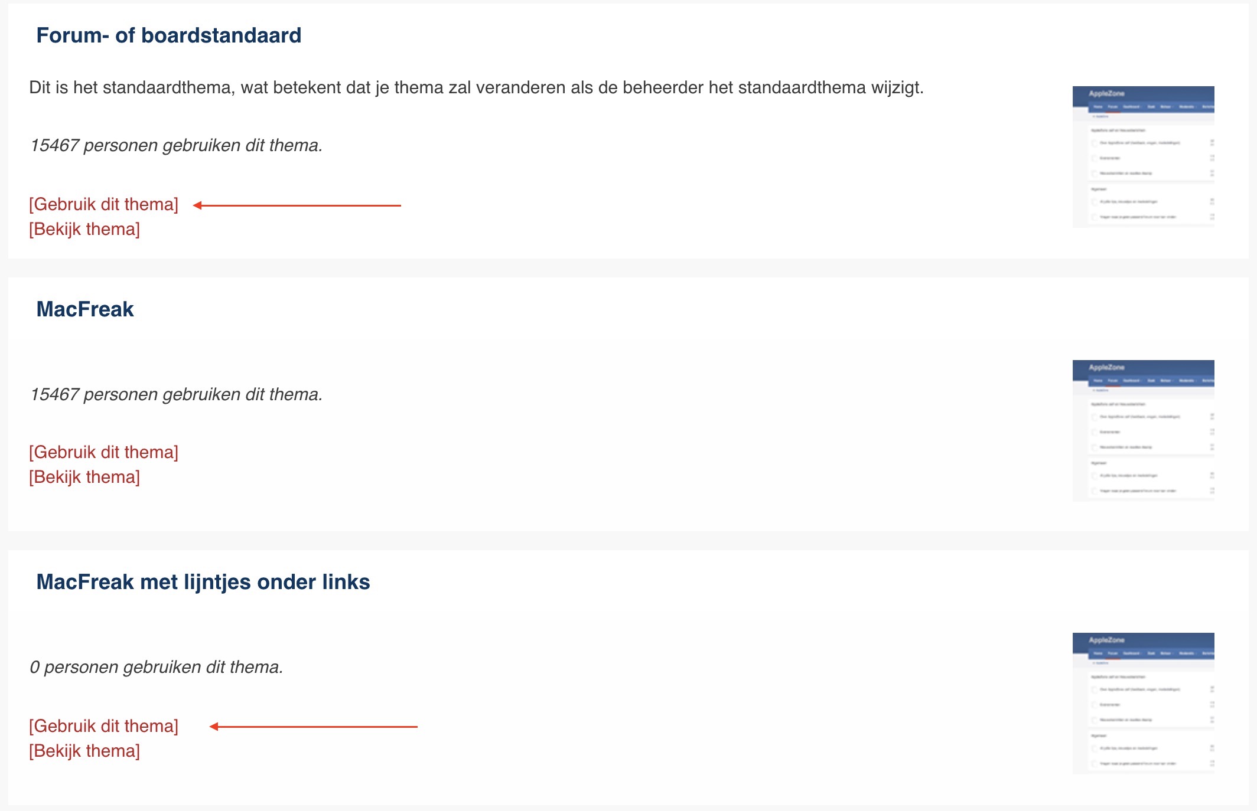
Task: Click AppleZone title in the boardstandaard preview image
Action: (1106, 93)
